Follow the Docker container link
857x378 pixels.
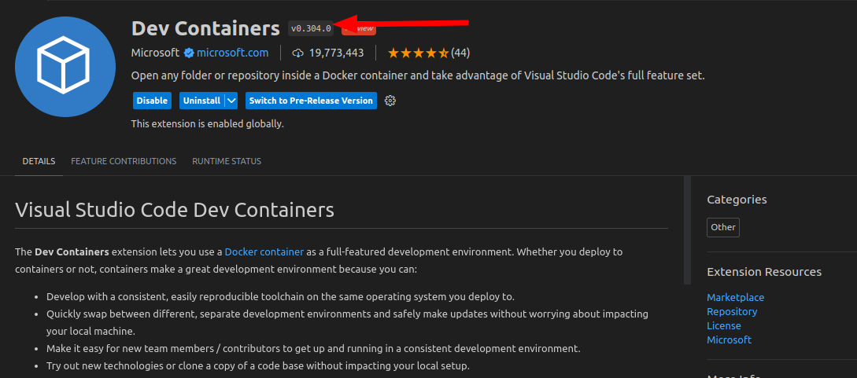[x=264, y=252]
